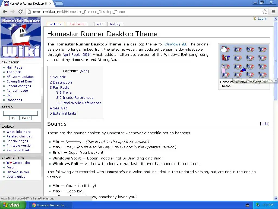This screenshot has width=278, height=209.
Task: Open the history tab
Action: pyautogui.click(x=115, y=24)
